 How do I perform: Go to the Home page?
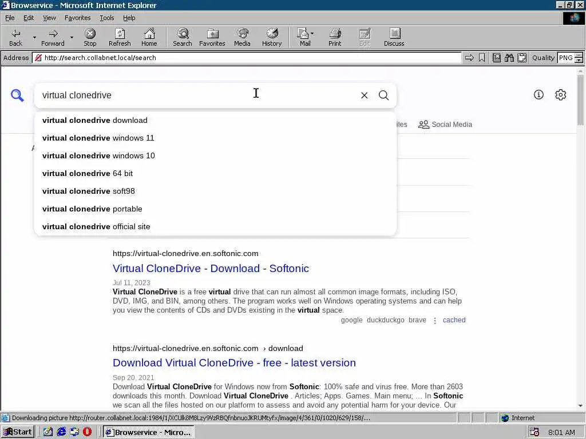coord(149,38)
